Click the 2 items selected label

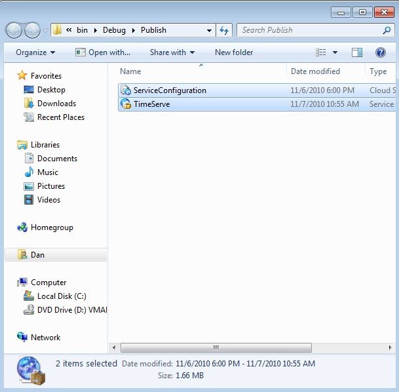click(86, 363)
